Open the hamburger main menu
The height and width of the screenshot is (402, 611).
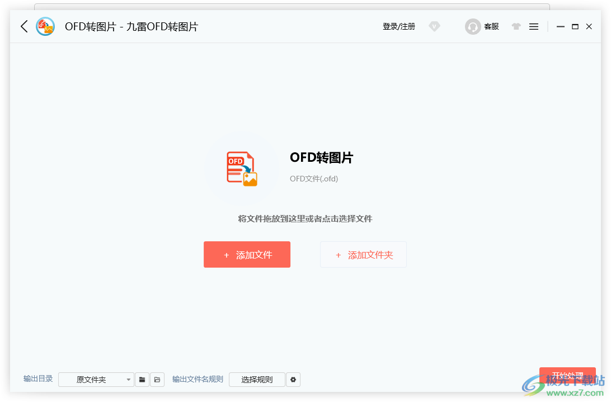coord(533,26)
